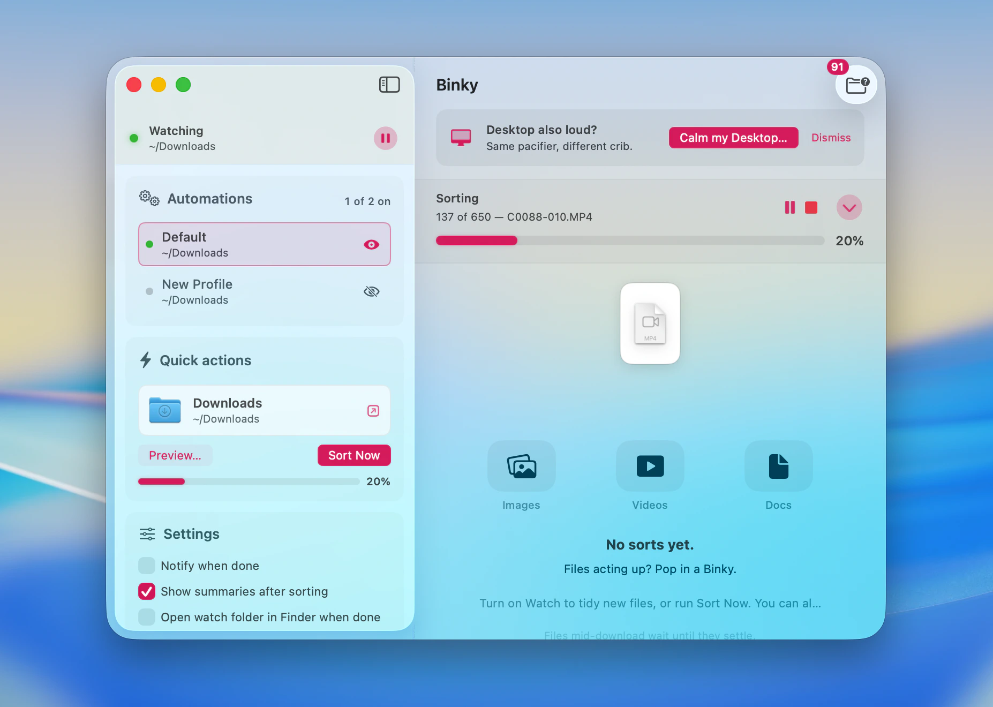Image resolution: width=993 pixels, height=707 pixels.
Task: Select the Videos category icon
Action: pos(650,466)
